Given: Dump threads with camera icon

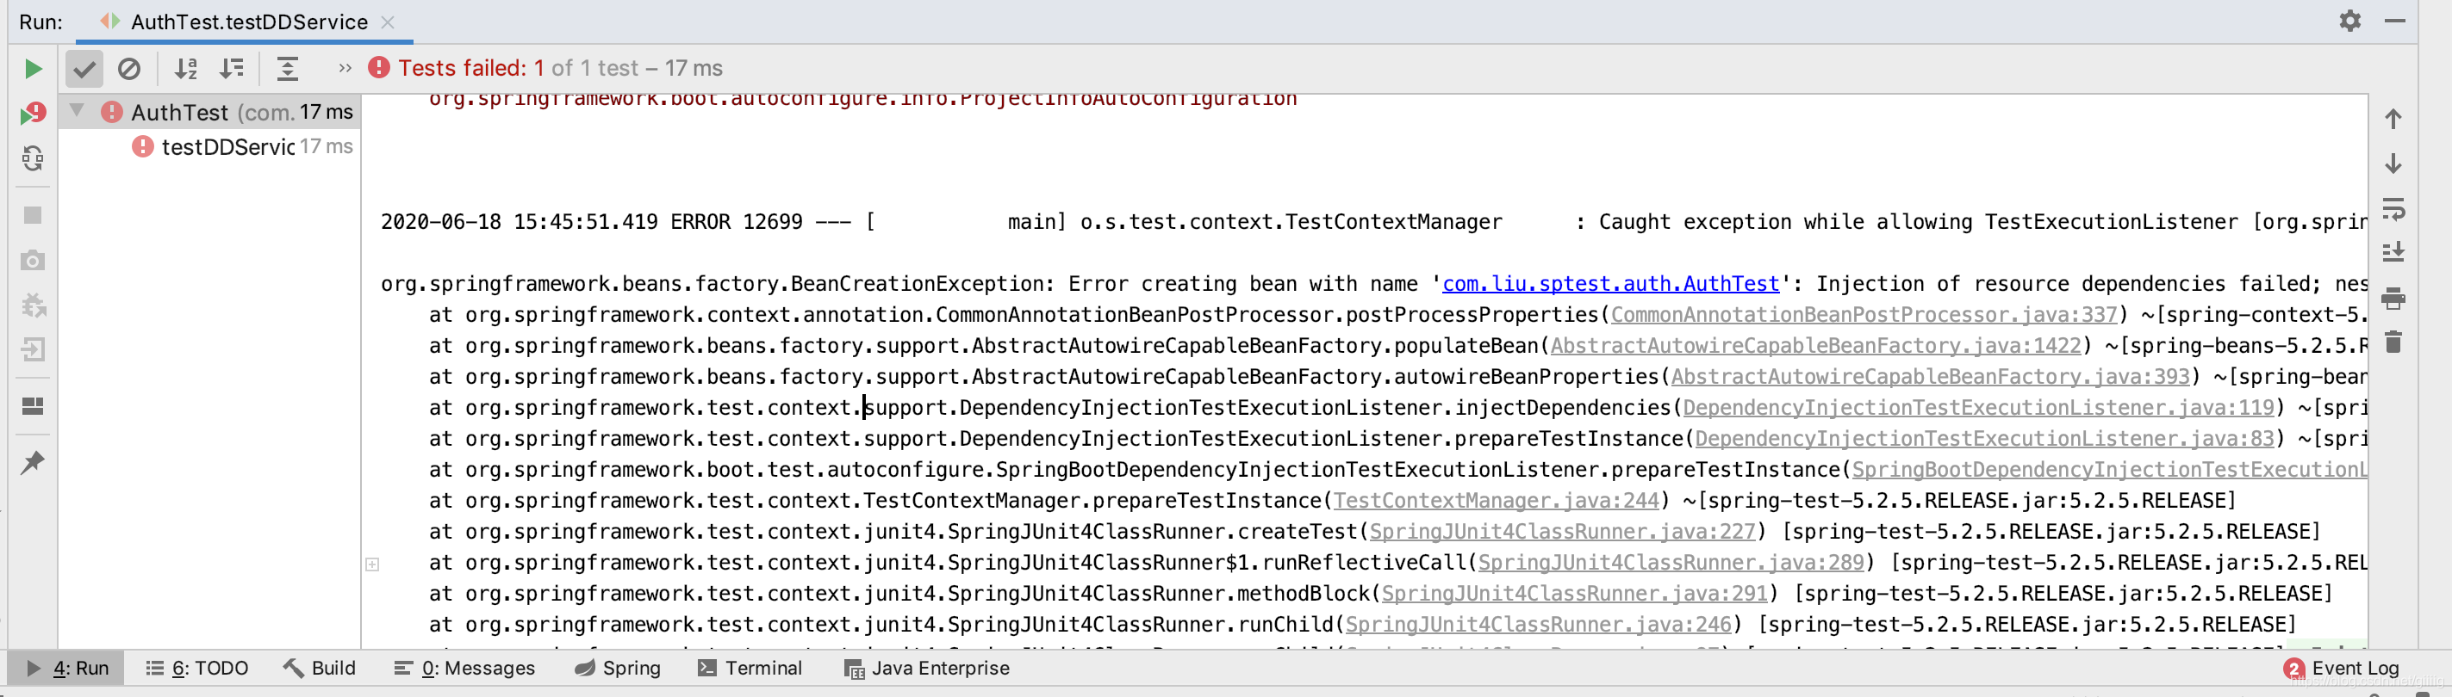Looking at the screenshot, I should (33, 260).
